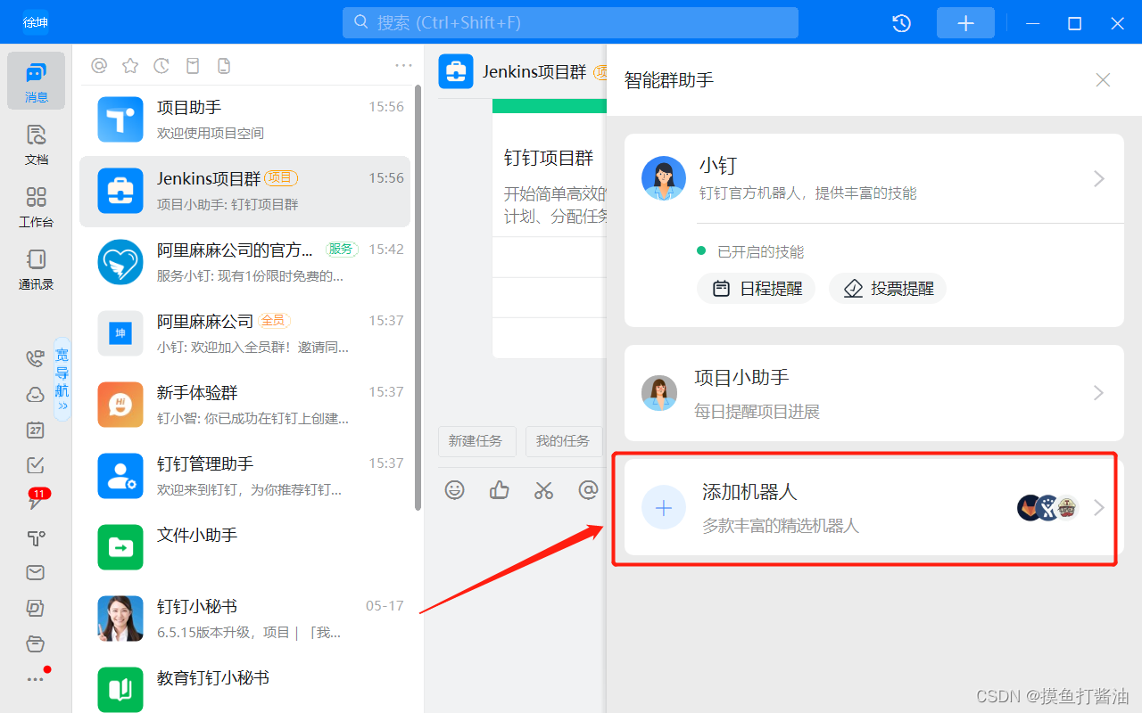This screenshot has height=713, width=1142.
Task: Open the 阿里麻麻公司 全员 group chat
Action: coord(244,334)
